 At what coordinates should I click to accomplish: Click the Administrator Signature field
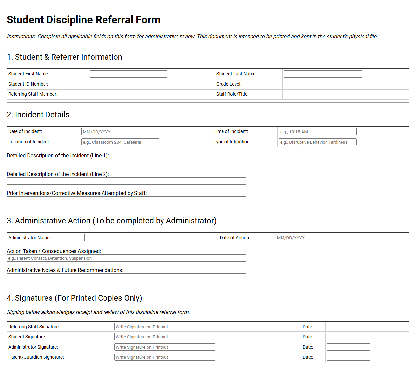165,347
